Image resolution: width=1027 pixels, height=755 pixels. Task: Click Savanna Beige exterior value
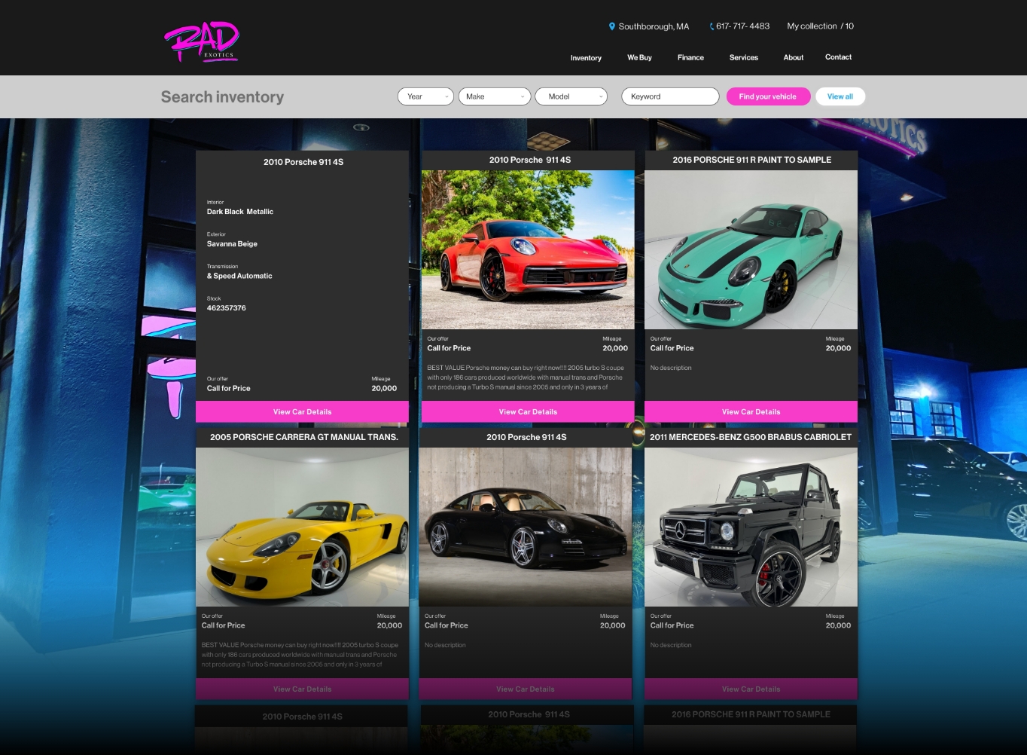(x=232, y=244)
